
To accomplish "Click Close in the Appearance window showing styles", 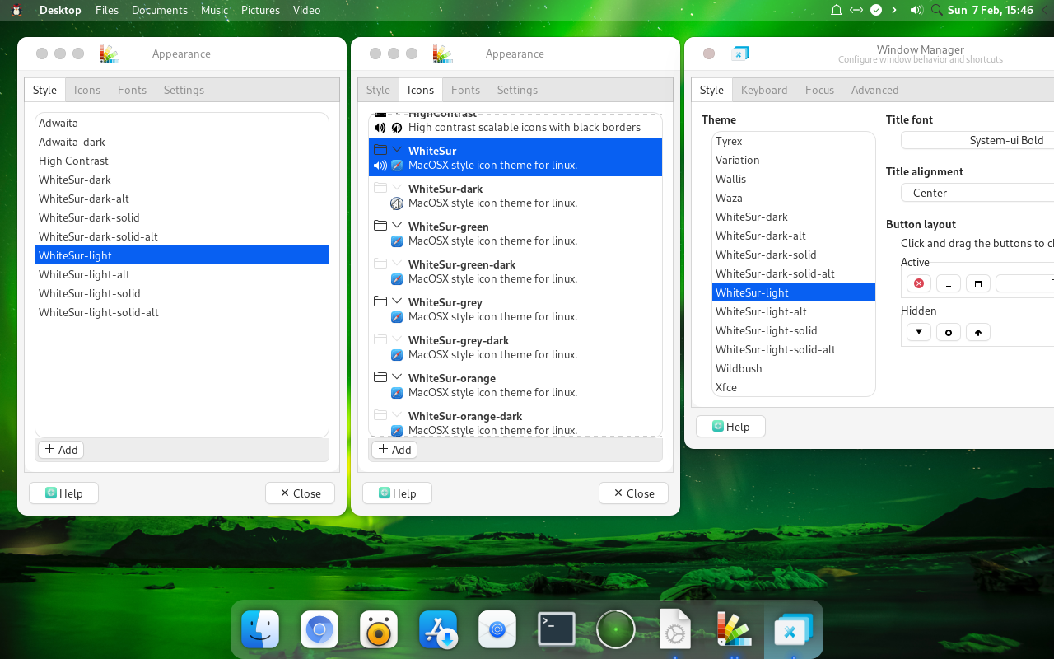I will [x=300, y=493].
